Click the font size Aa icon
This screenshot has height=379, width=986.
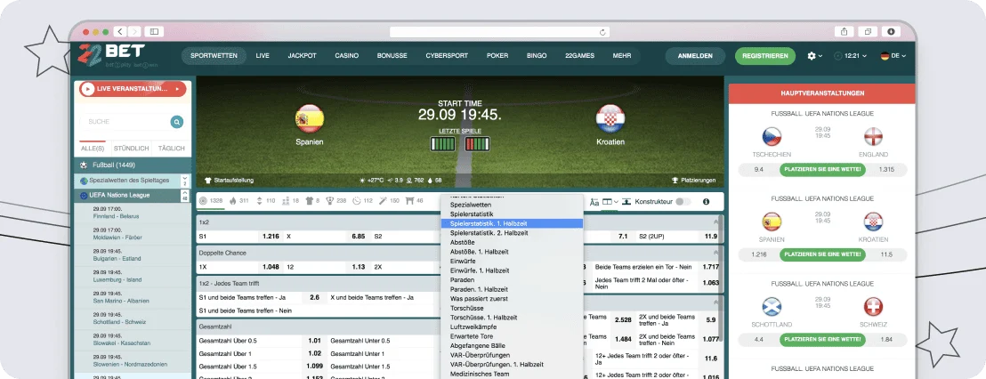coord(594,202)
